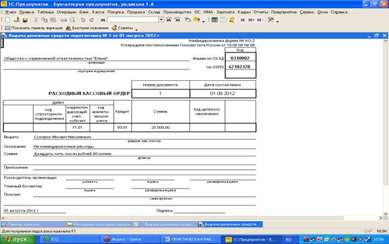Expand the arrow next to Help icon
The width and height of the screenshot is (389, 244).
pyautogui.click(x=204, y=22)
